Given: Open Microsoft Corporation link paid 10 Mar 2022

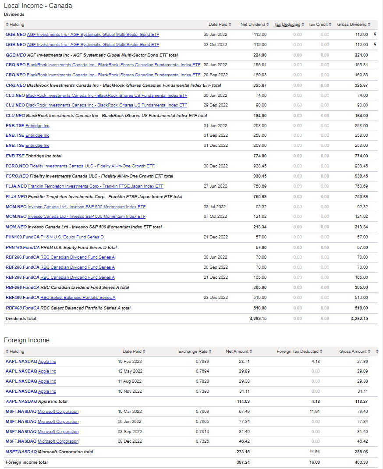Looking at the screenshot, I should (58, 412).
